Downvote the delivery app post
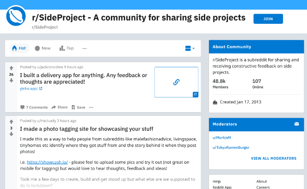 click(11, 81)
